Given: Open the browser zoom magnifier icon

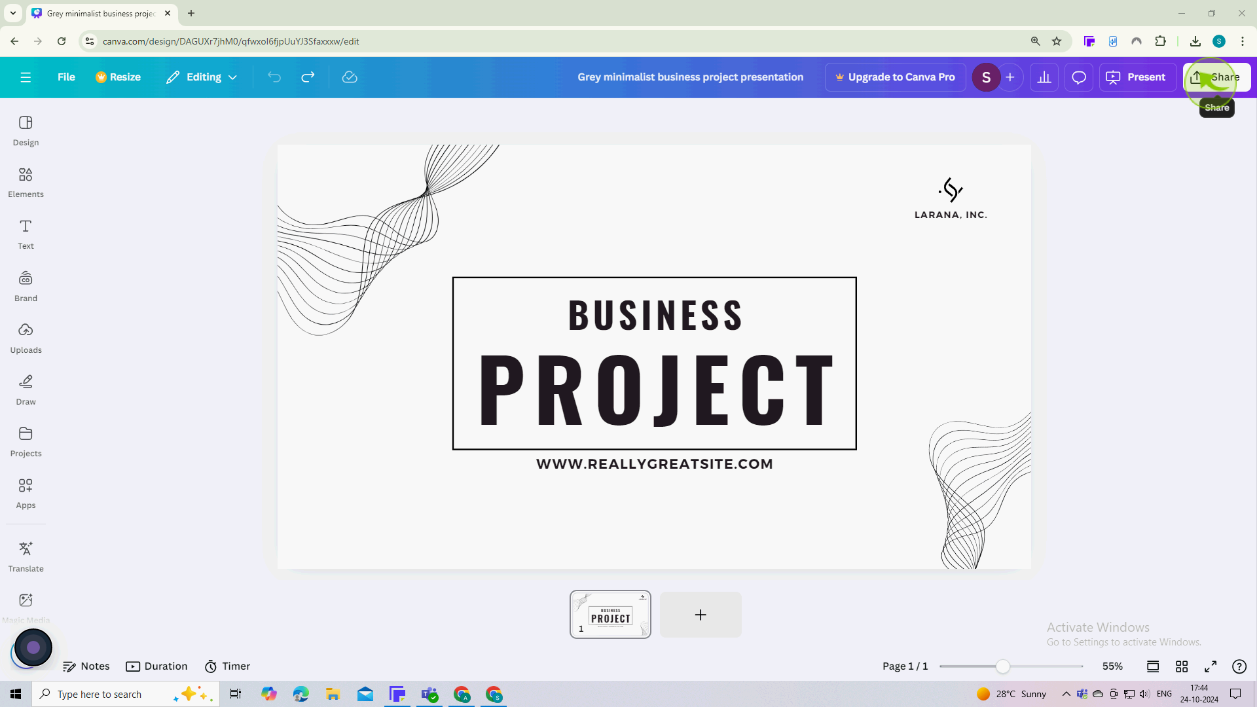Looking at the screenshot, I should 1036,41.
